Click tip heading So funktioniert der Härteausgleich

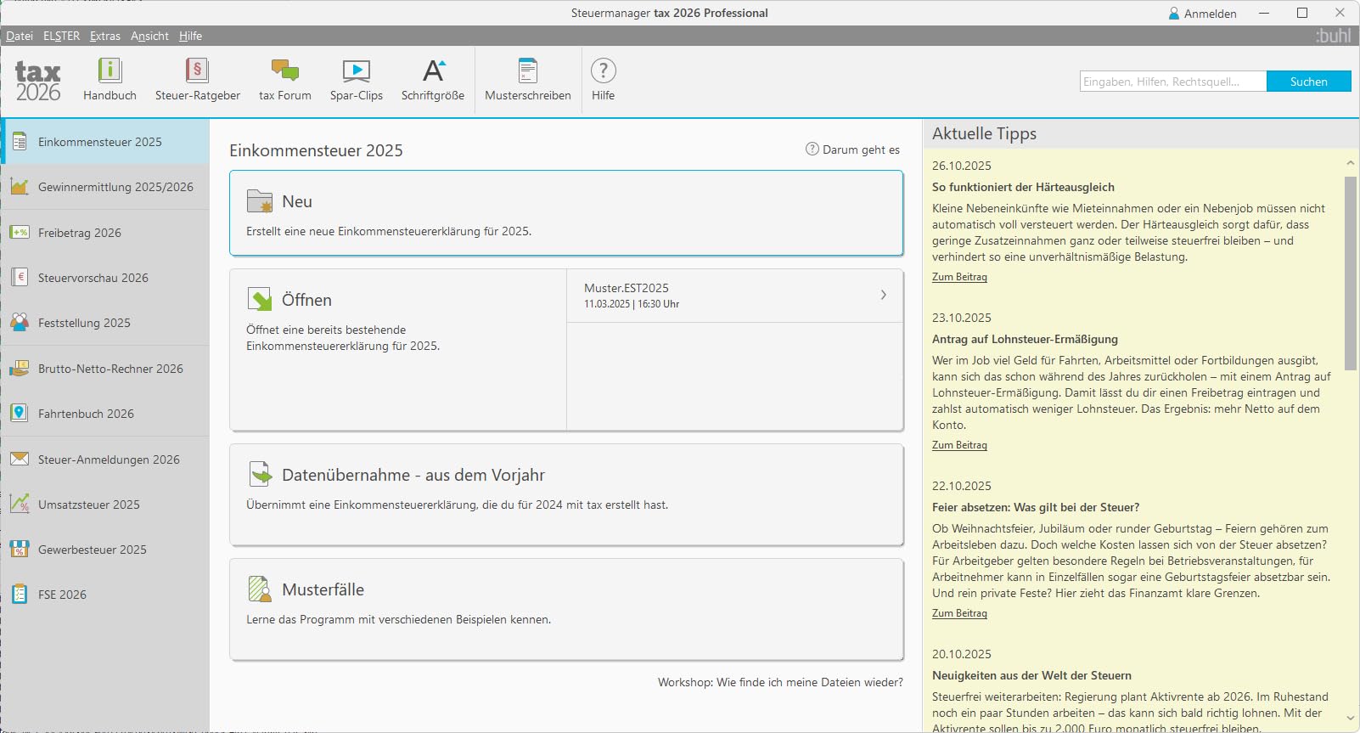pyautogui.click(x=1023, y=187)
